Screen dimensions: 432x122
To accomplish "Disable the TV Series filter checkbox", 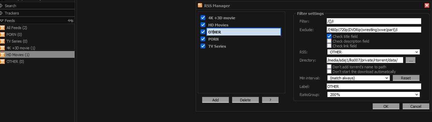I will tap(203, 46).
